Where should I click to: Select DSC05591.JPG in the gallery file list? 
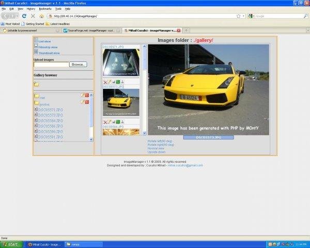tap(51, 137)
